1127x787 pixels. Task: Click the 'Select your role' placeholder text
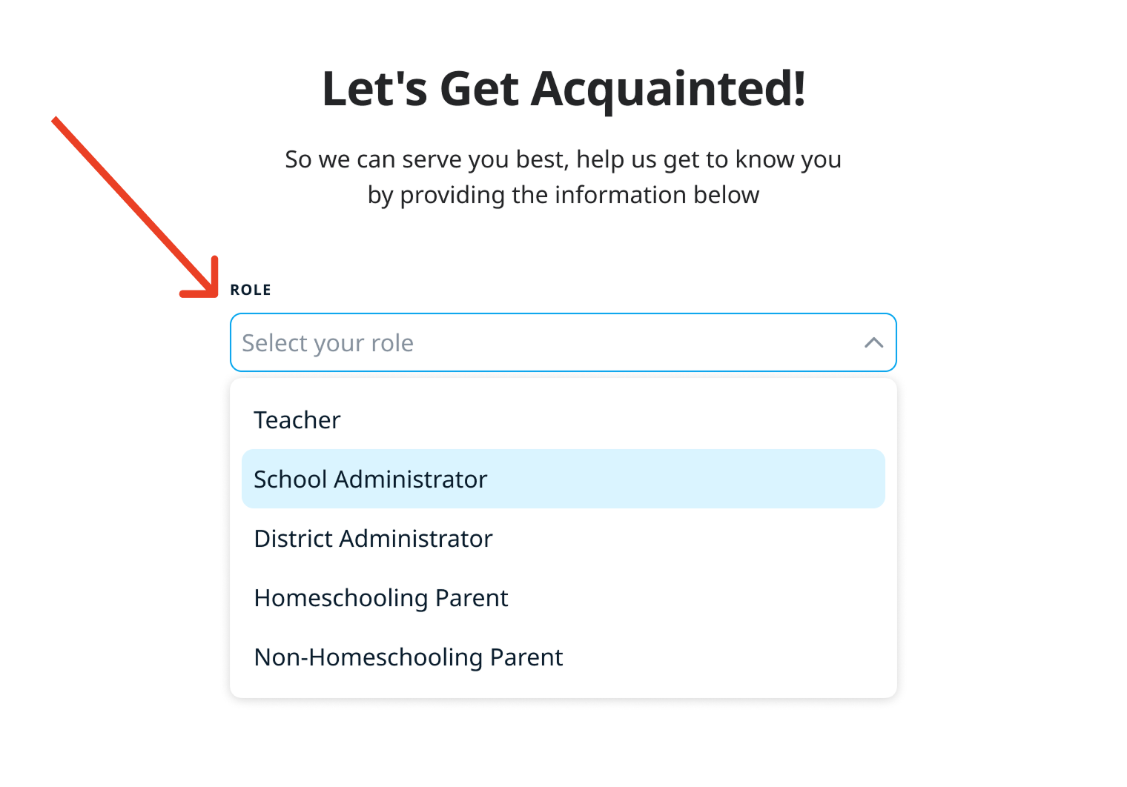(x=328, y=343)
